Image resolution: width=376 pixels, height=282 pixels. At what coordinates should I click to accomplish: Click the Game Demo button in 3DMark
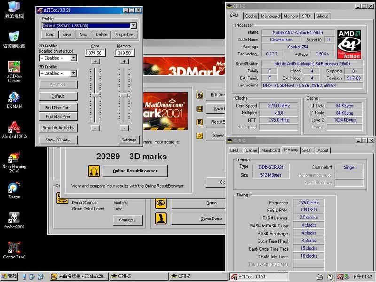tap(198, 219)
